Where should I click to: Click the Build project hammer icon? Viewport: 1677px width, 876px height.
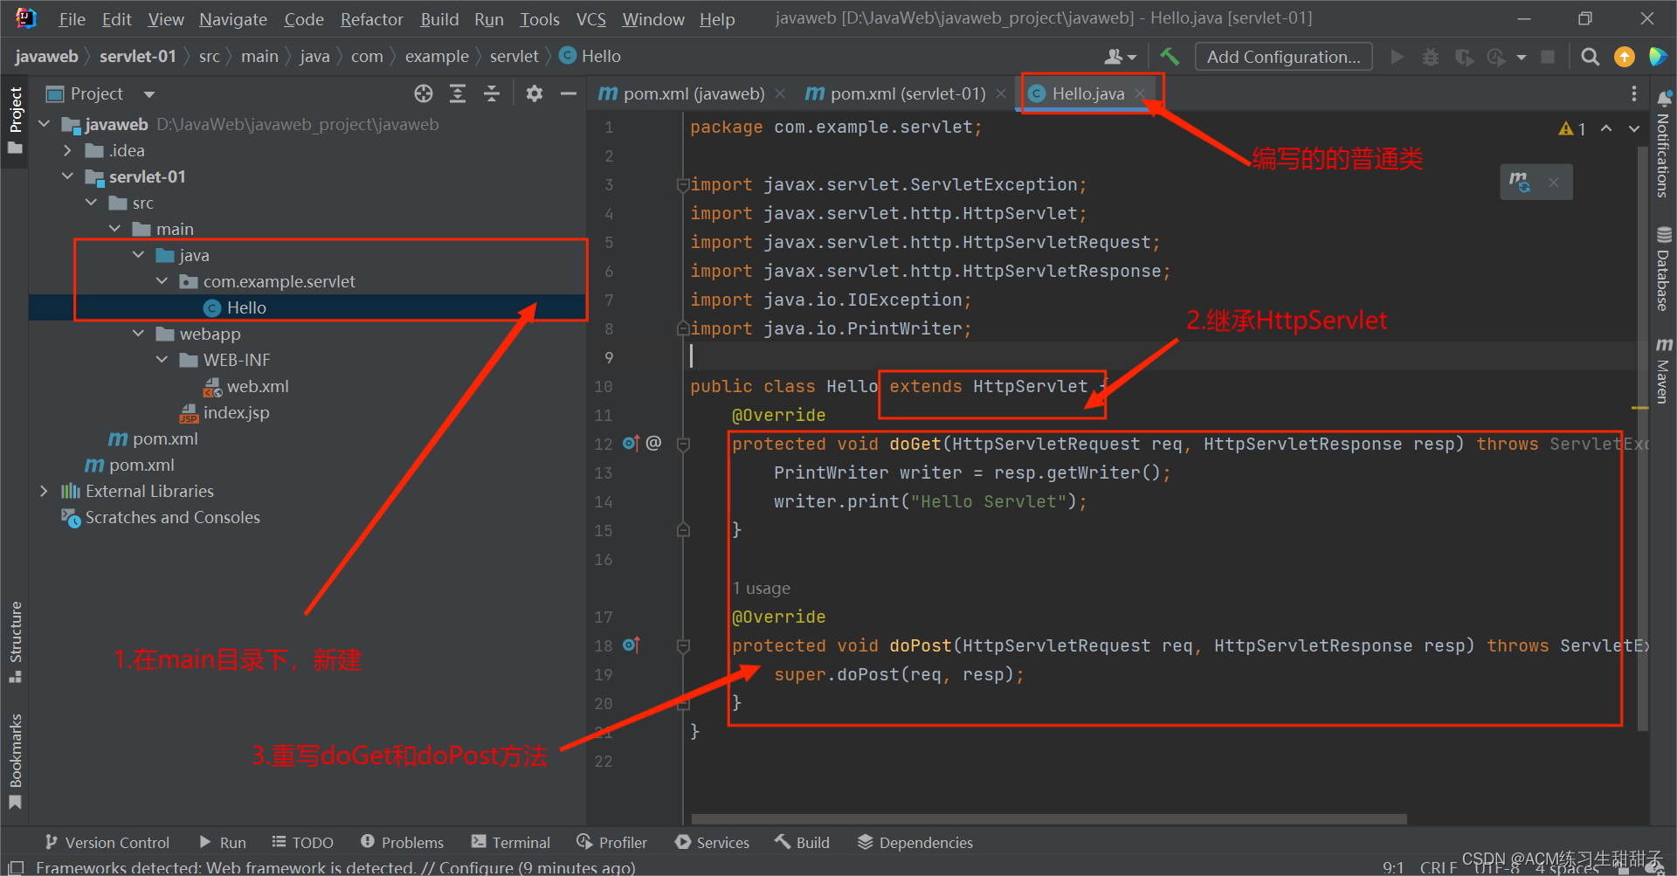click(x=1170, y=57)
